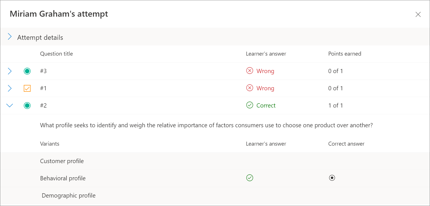This screenshot has height=206, width=430.
Task: Click the Attempt details label
Action: click(40, 38)
